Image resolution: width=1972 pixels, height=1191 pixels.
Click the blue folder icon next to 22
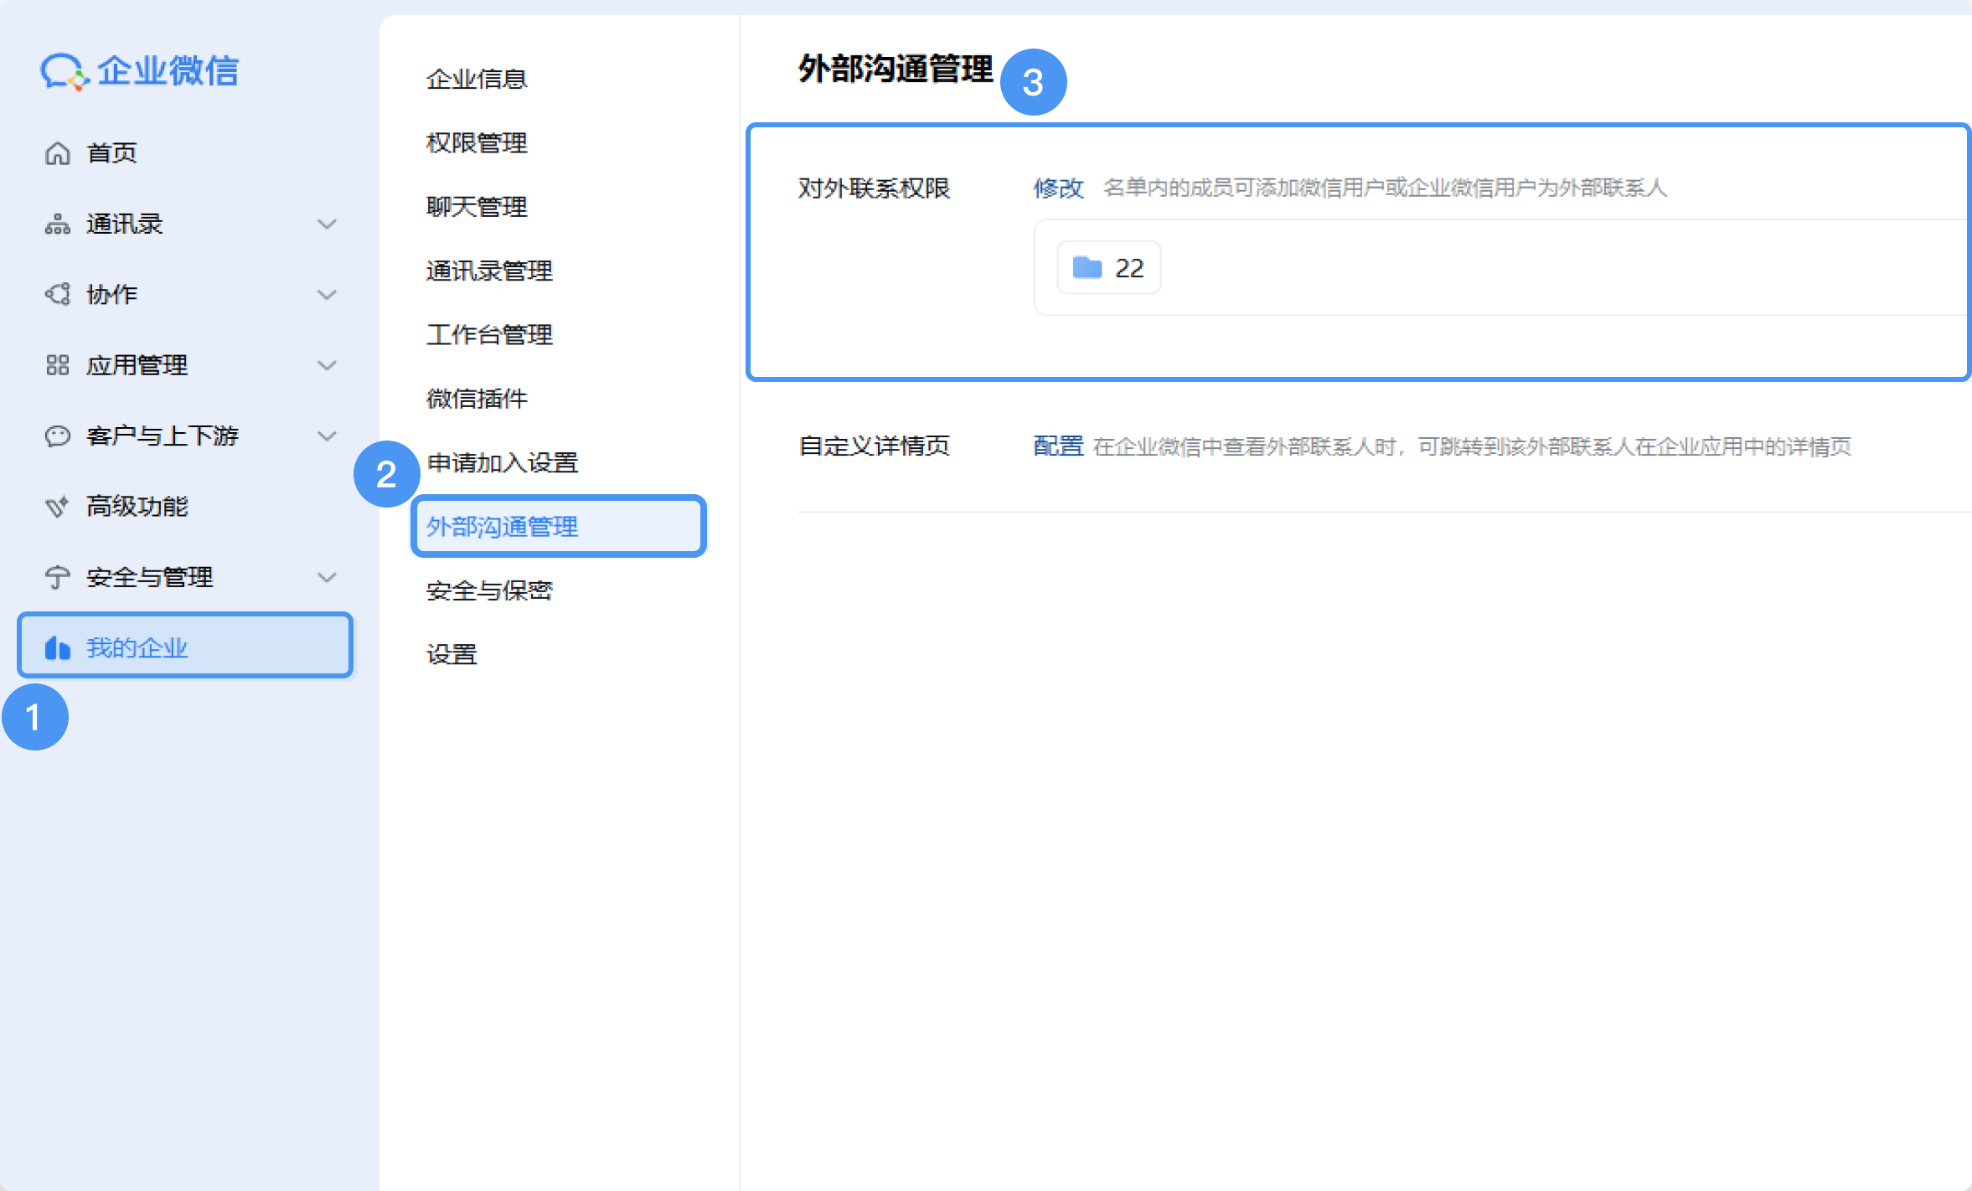point(1087,267)
